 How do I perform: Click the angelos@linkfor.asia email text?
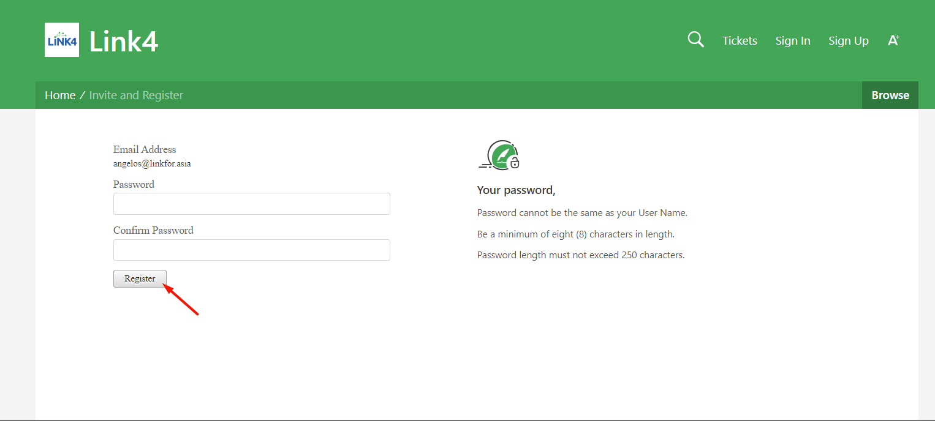pos(152,163)
